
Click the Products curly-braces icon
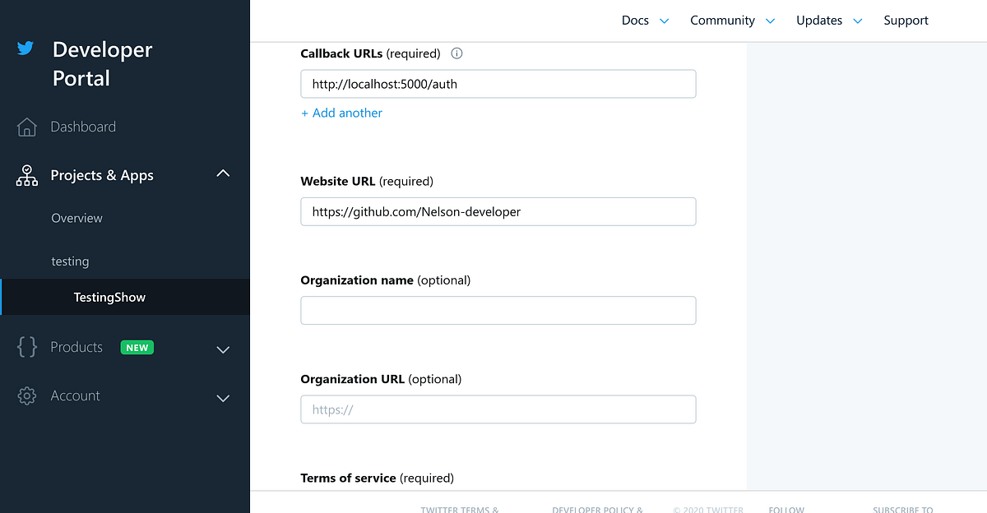coord(25,347)
